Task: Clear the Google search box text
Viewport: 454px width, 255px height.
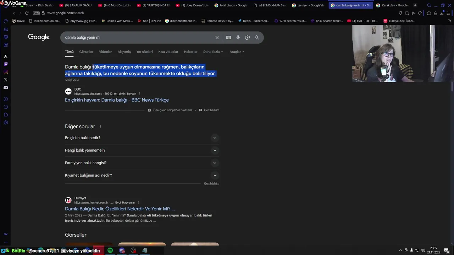Action: point(217,38)
